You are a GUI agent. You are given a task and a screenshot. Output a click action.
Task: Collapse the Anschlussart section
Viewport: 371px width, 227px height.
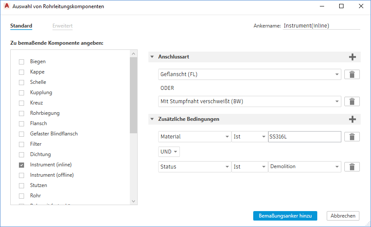point(152,57)
